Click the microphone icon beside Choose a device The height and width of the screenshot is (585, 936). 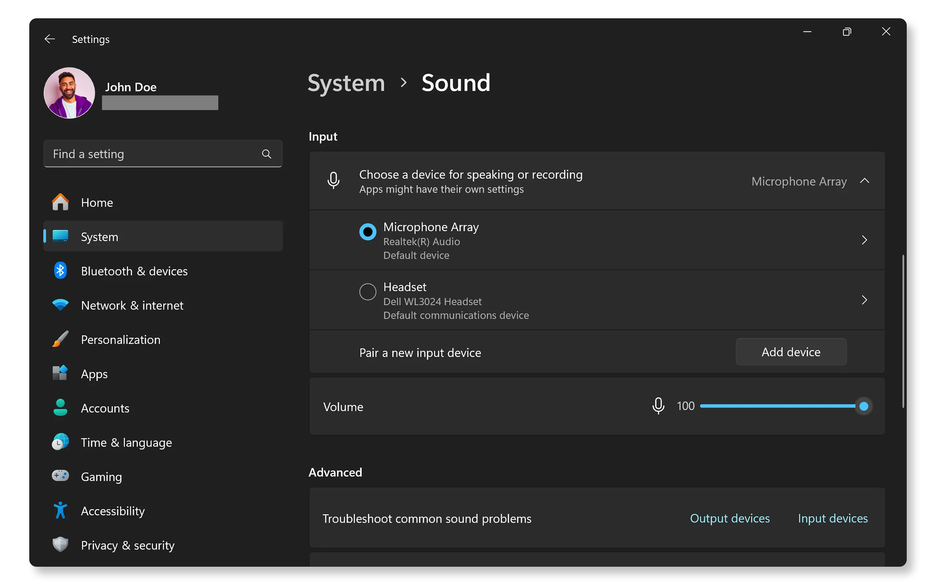(x=333, y=181)
